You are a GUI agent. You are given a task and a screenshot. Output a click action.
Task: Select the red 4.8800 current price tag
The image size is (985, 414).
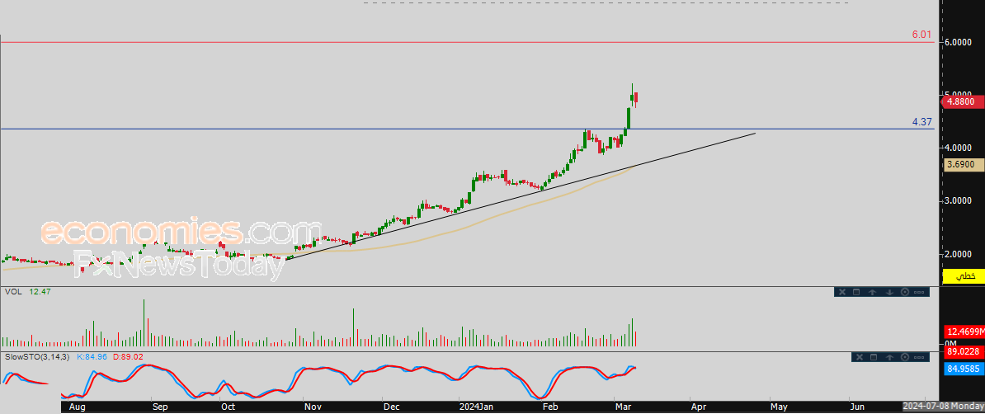963,101
